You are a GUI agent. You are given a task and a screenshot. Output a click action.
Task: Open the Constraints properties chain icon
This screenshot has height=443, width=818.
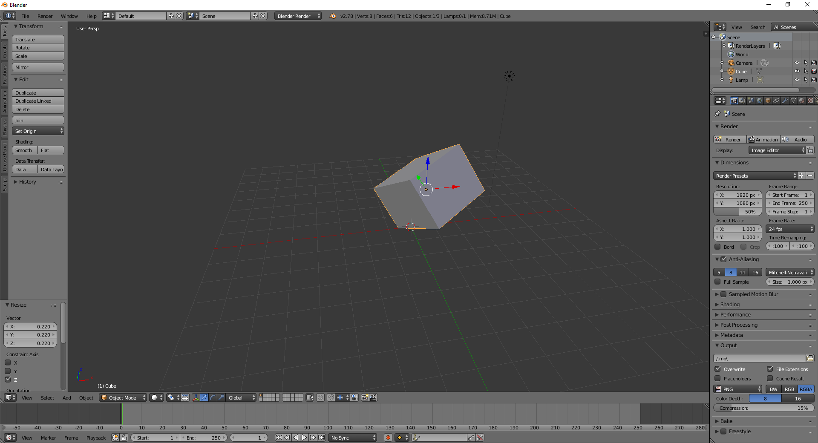[776, 101]
